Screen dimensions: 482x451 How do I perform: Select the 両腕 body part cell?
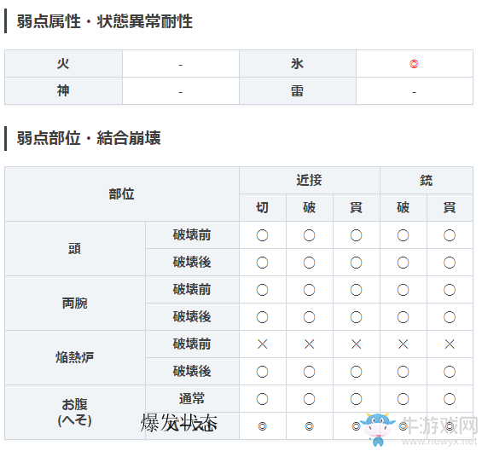coord(75,304)
